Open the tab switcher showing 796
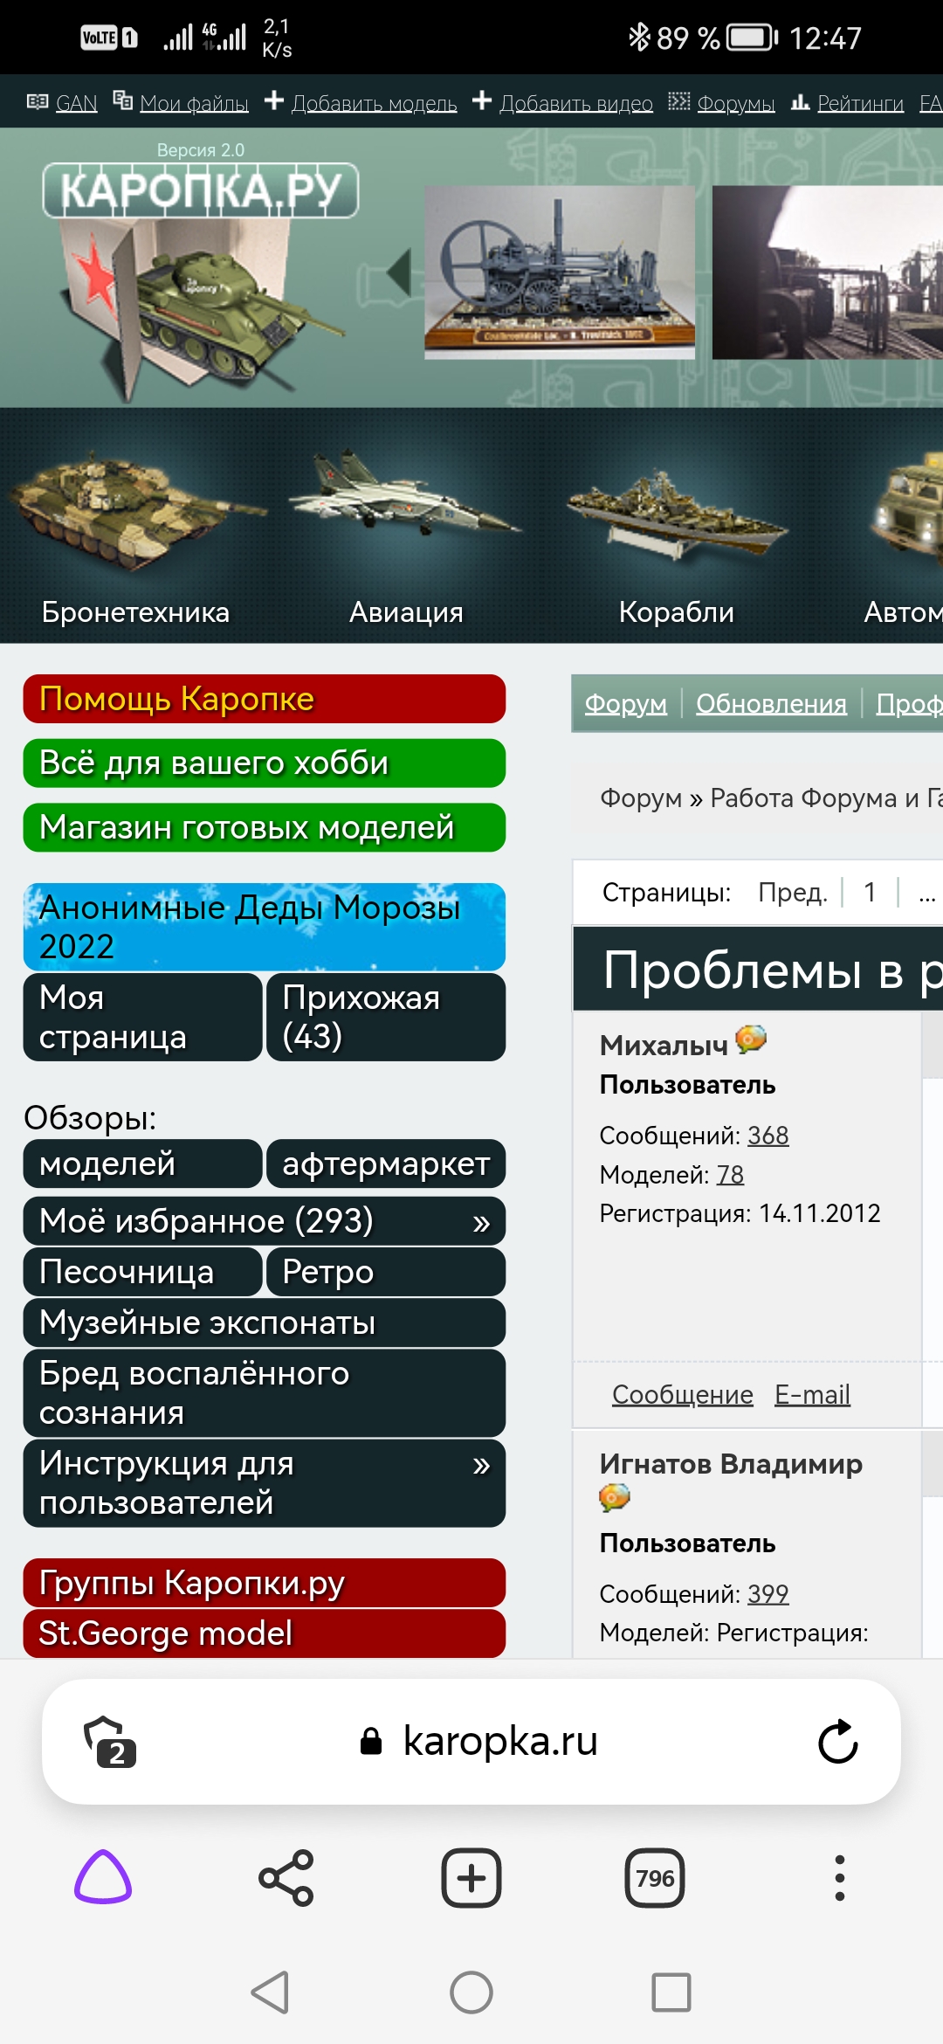Image resolution: width=943 pixels, height=2044 pixels. pos(654,1877)
